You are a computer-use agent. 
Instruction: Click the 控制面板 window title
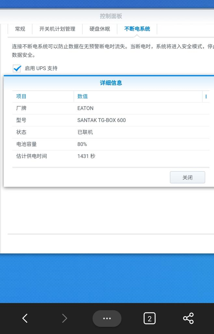tap(111, 16)
